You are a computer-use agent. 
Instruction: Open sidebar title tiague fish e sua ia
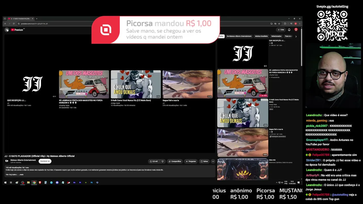(x=276, y=129)
